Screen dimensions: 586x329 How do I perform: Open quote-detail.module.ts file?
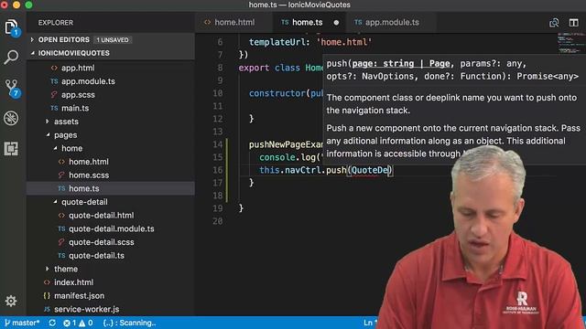click(x=111, y=228)
